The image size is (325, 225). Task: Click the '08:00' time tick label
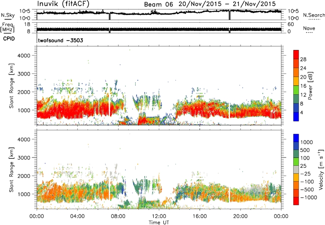(118, 216)
